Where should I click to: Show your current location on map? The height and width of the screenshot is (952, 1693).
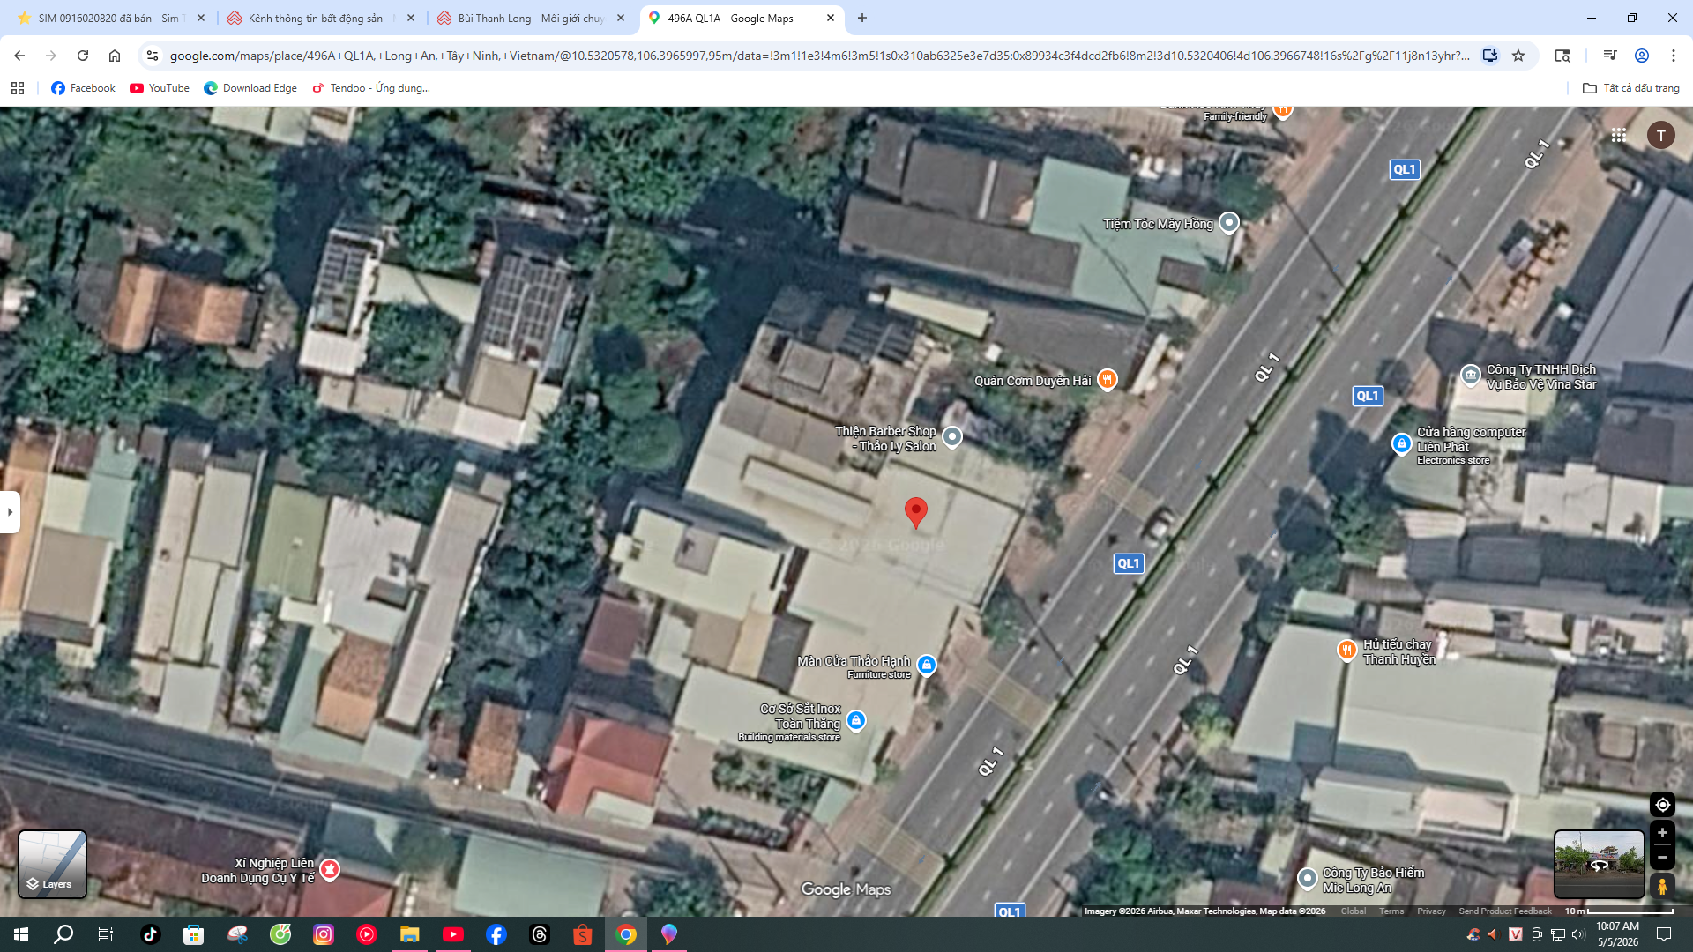pos(1662,805)
